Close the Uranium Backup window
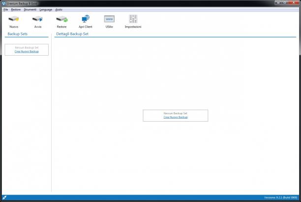 pos(294,2)
